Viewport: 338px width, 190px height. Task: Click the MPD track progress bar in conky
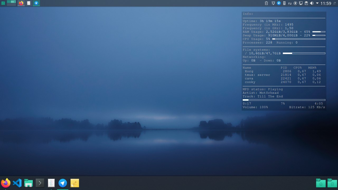click(284, 100)
